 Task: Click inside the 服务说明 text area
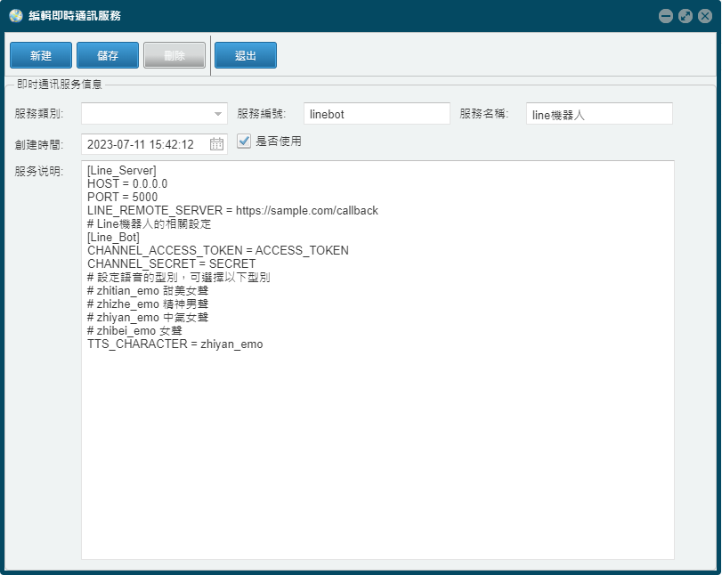click(377, 360)
